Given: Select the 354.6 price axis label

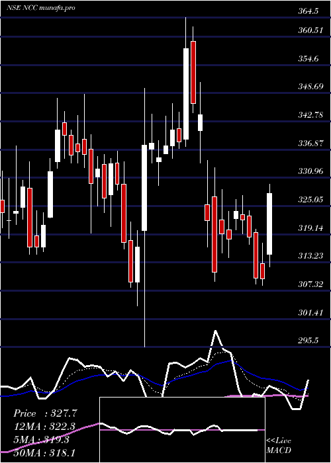Looking at the screenshot, I should tap(308, 58).
